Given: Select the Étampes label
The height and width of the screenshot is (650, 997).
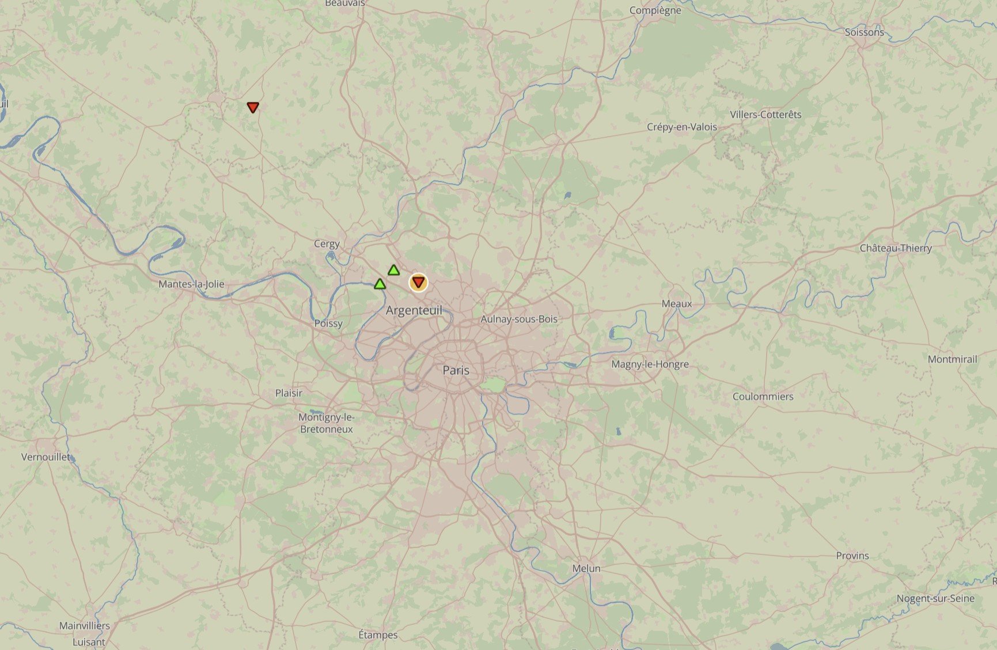Looking at the screenshot, I should tap(378, 635).
